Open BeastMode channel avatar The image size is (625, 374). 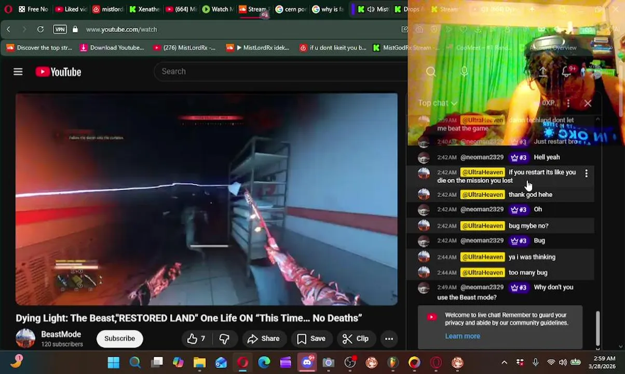[x=25, y=339]
